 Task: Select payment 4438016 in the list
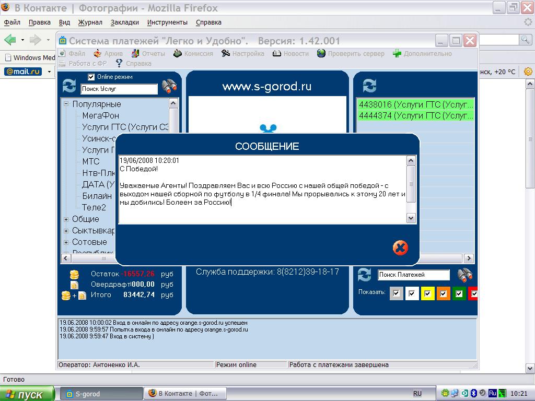coord(415,104)
